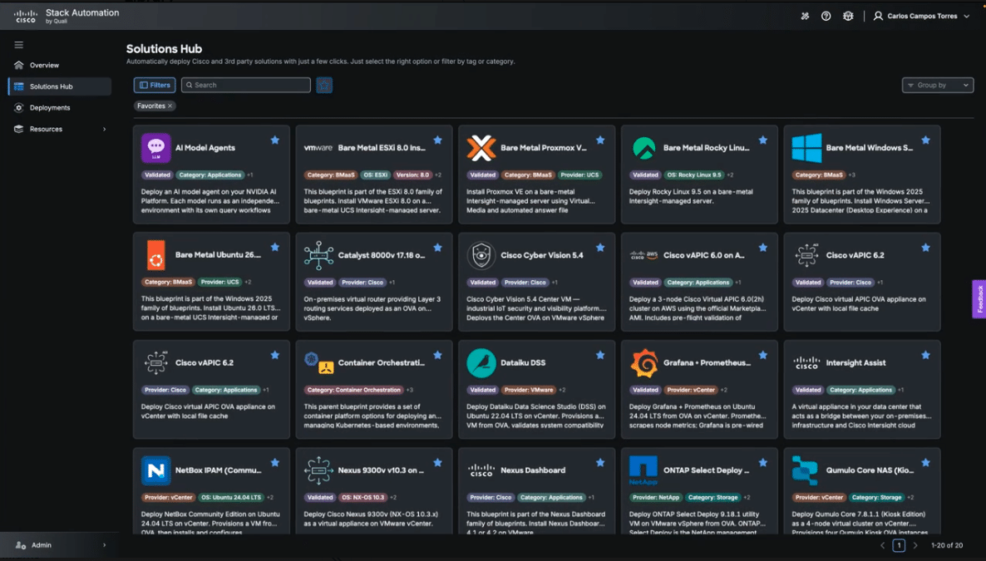Click OS: Ubuntu 24.04 LTS tag
The height and width of the screenshot is (561, 986).
click(231, 498)
